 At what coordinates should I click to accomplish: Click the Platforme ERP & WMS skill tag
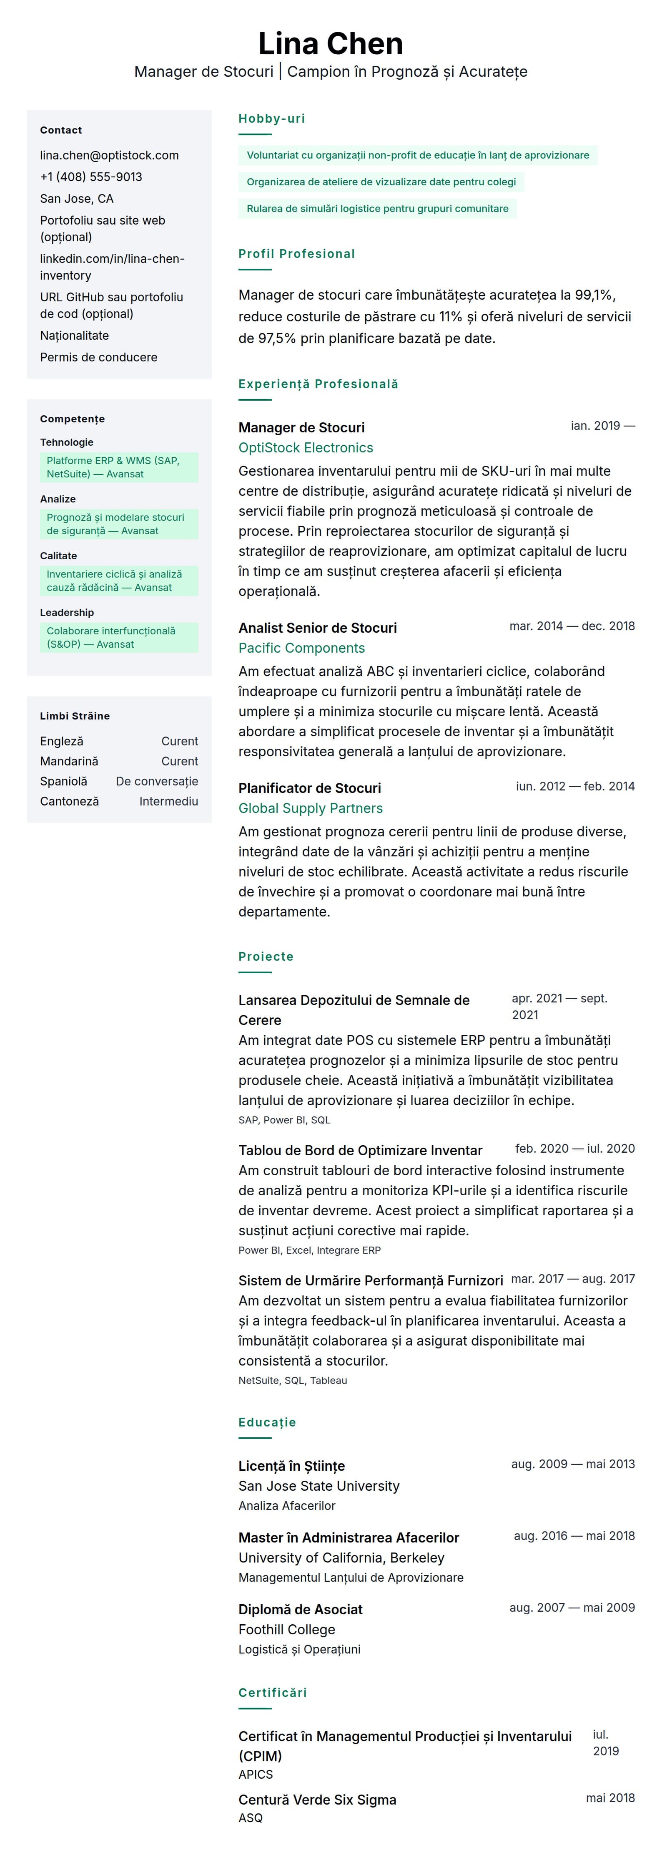(119, 467)
